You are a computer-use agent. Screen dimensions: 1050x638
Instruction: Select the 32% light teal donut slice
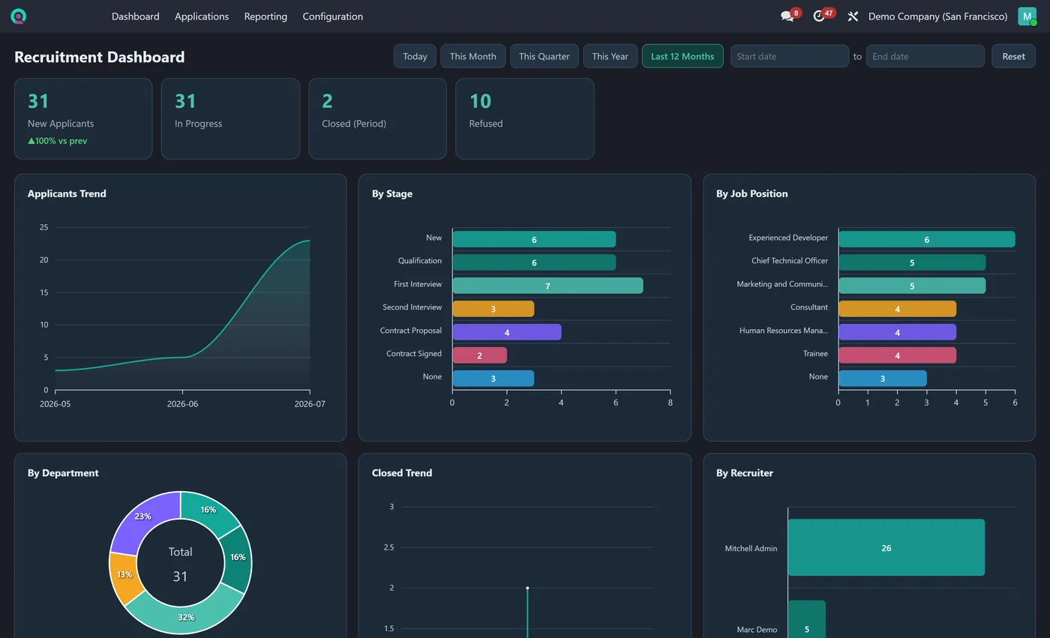[185, 617]
